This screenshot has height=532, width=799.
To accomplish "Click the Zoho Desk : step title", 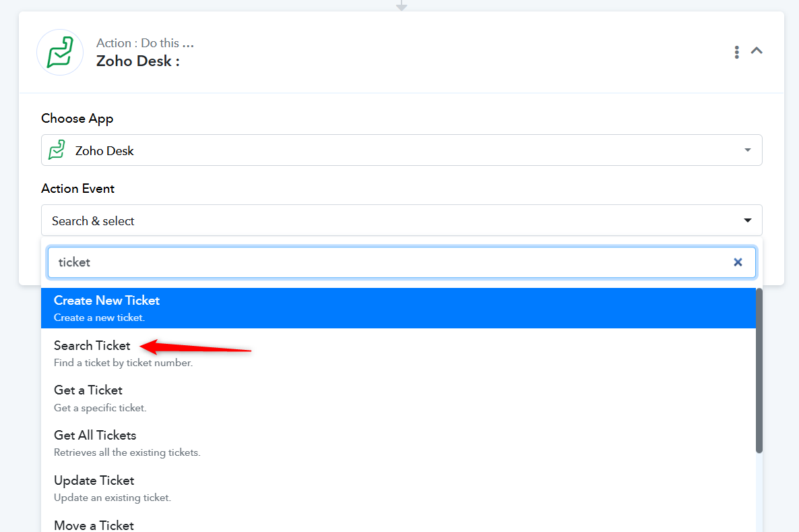I will coord(138,61).
